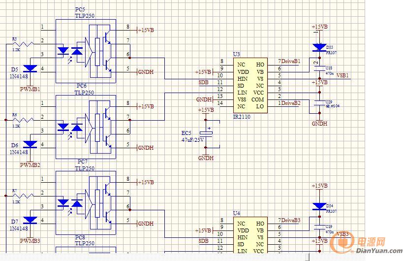403x261 pixels.
Task: Click LED symbol inside PC6 optocoupler
Action: (x=63, y=127)
